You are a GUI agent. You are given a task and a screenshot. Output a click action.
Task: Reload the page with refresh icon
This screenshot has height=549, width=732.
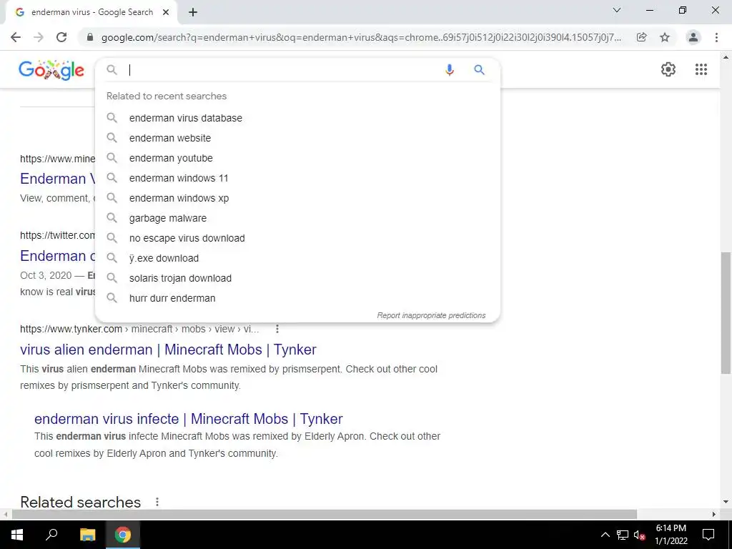point(61,37)
